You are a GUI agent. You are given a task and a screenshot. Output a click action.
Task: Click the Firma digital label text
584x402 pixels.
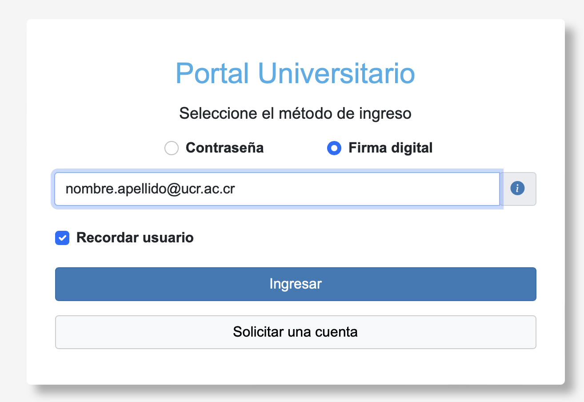pyautogui.click(x=390, y=148)
